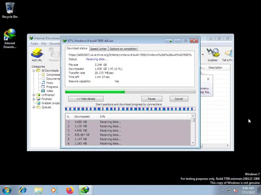Select the Compressed category folder
261x195 pixels.
tap(51, 75)
